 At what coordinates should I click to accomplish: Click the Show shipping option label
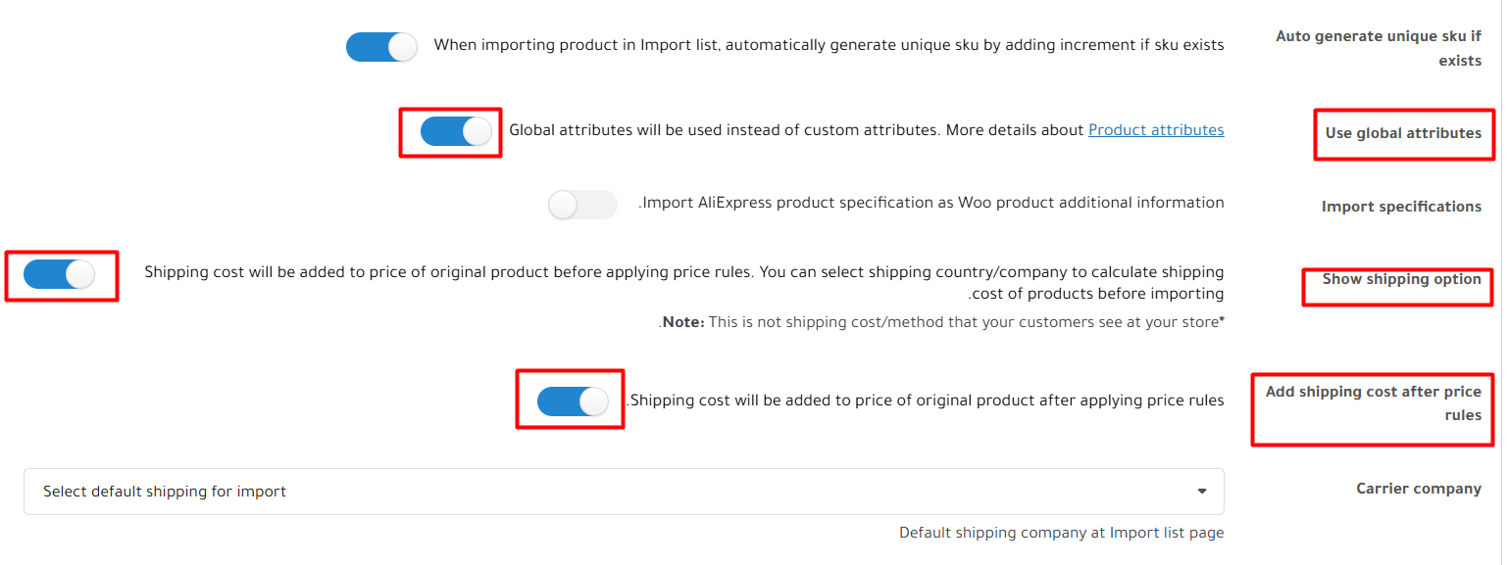point(1401,279)
